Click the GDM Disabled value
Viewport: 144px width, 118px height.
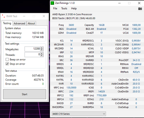coord(71,33)
